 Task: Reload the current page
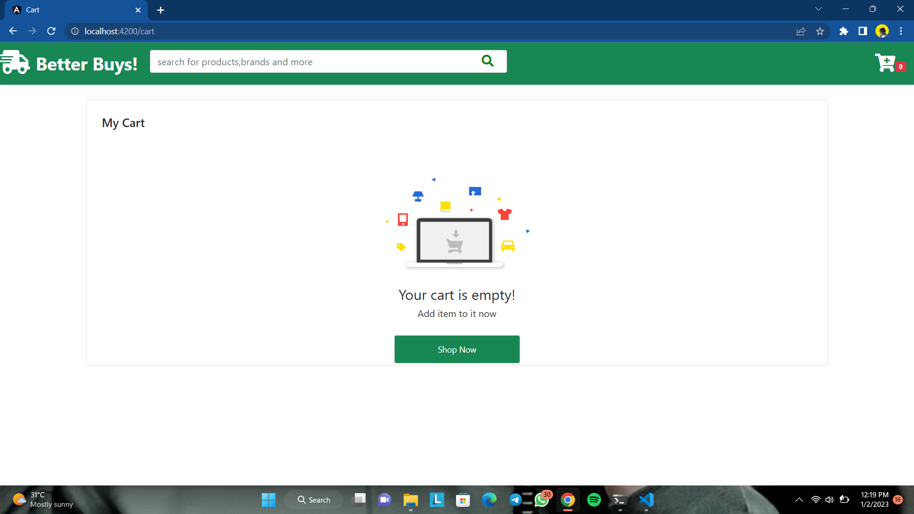[51, 31]
